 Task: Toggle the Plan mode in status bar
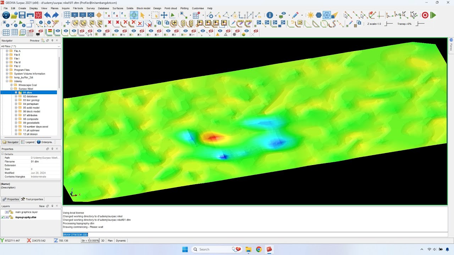(110, 240)
